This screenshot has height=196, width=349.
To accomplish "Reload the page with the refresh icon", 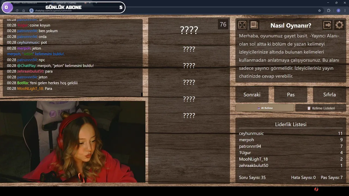I will pyautogui.click(x=17, y=10).
